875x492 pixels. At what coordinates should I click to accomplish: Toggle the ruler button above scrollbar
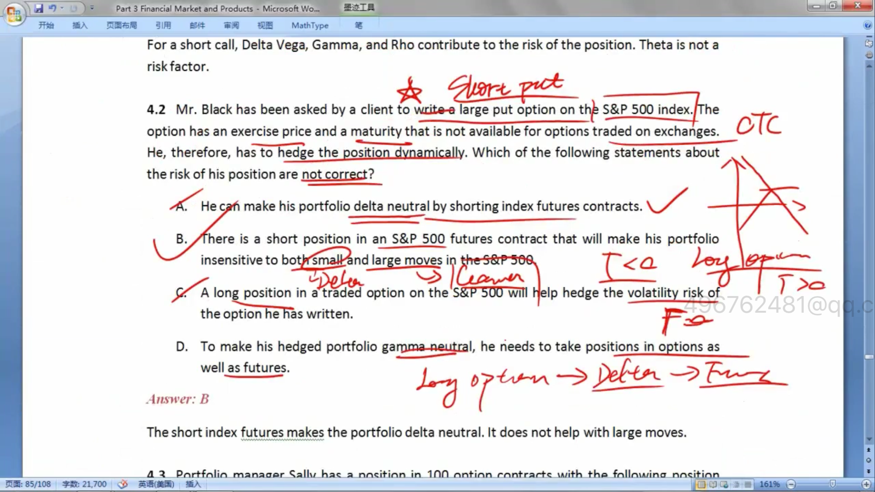pos(869,43)
